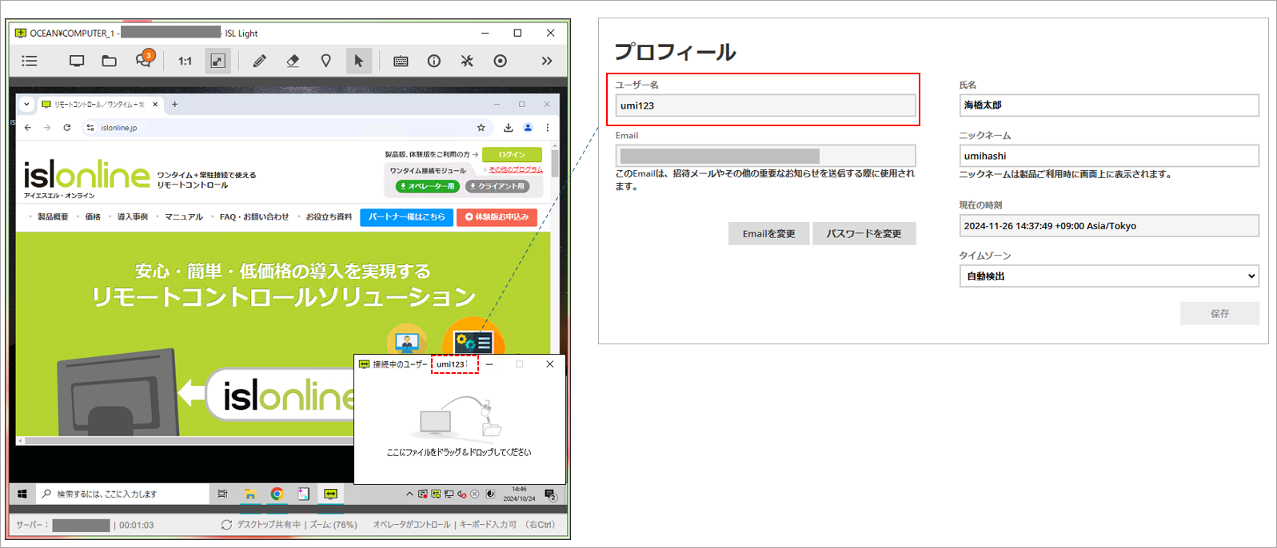The image size is (1277, 548).
Task: Open the 製品概要 menu item
Action: (x=53, y=216)
